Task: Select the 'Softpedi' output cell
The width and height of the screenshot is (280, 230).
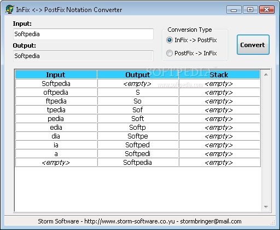Action: [x=138, y=154]
